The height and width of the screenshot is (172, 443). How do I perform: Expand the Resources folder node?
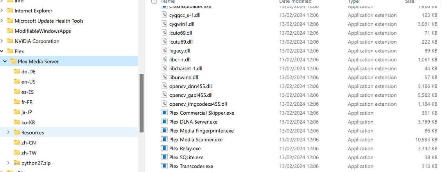point(8,133)
